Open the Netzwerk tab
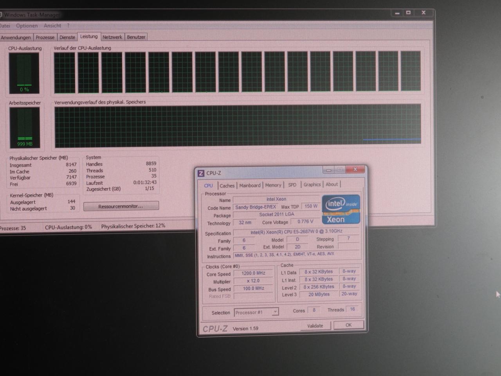 pos(112,37)
